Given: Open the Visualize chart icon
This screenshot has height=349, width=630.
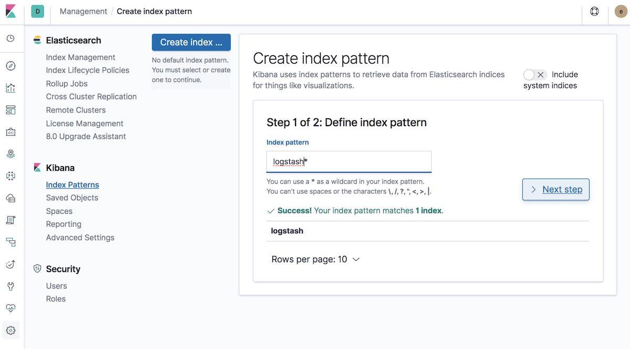Looking at the screenshot, I should coord(10,88).
